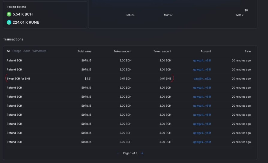Select the All transactions filter tab
This screenshot has height=163, width=268.
pos(8,51)
